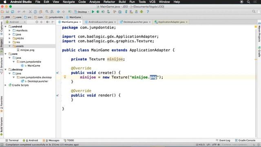
Task: Open the Apple menu
Action: 5,2
